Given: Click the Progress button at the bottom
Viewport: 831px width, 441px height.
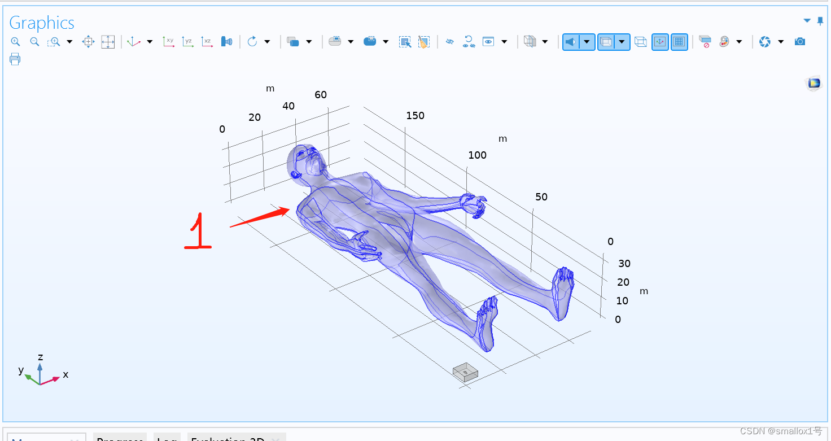Looking at the screenshot, I should [120, 439].
